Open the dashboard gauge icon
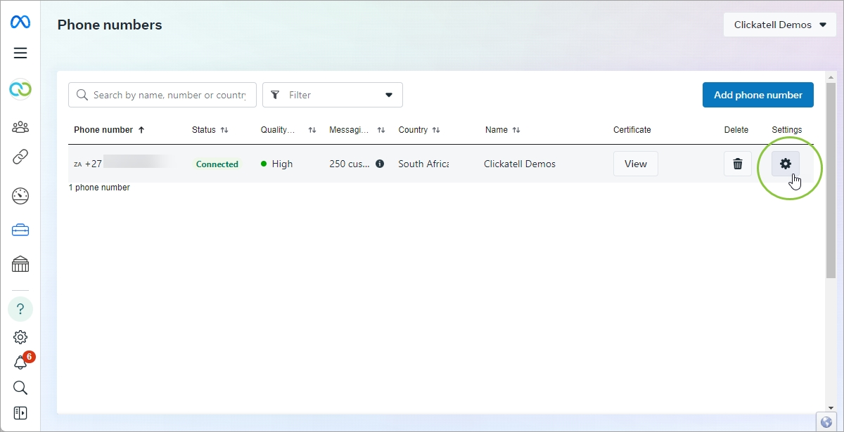 (x=20, y=196)
